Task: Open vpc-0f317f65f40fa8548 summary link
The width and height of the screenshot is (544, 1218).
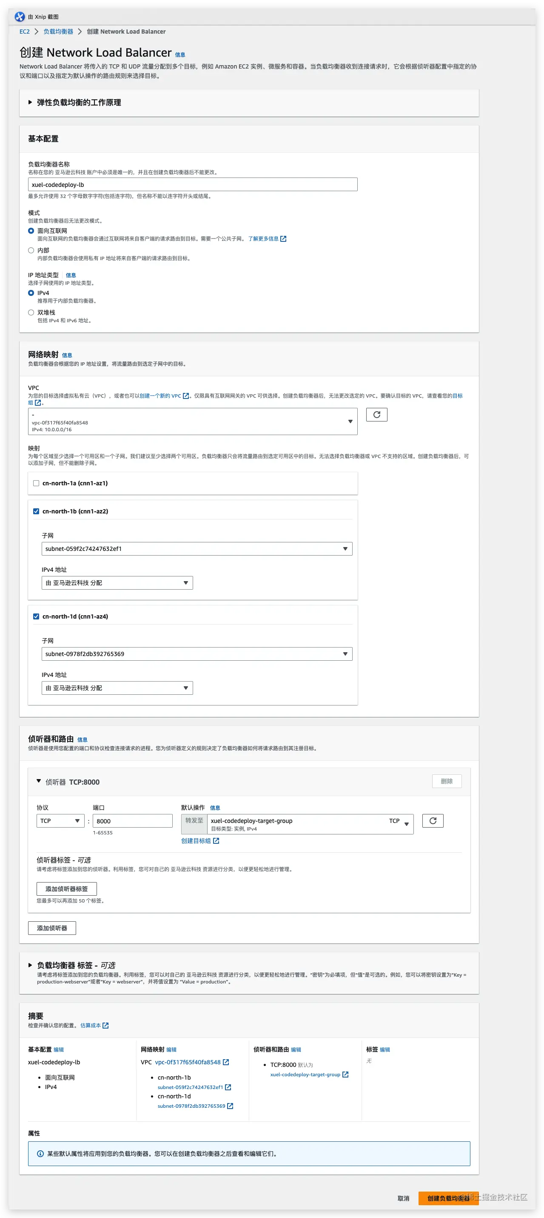Action: click(x=188, y=1062)
